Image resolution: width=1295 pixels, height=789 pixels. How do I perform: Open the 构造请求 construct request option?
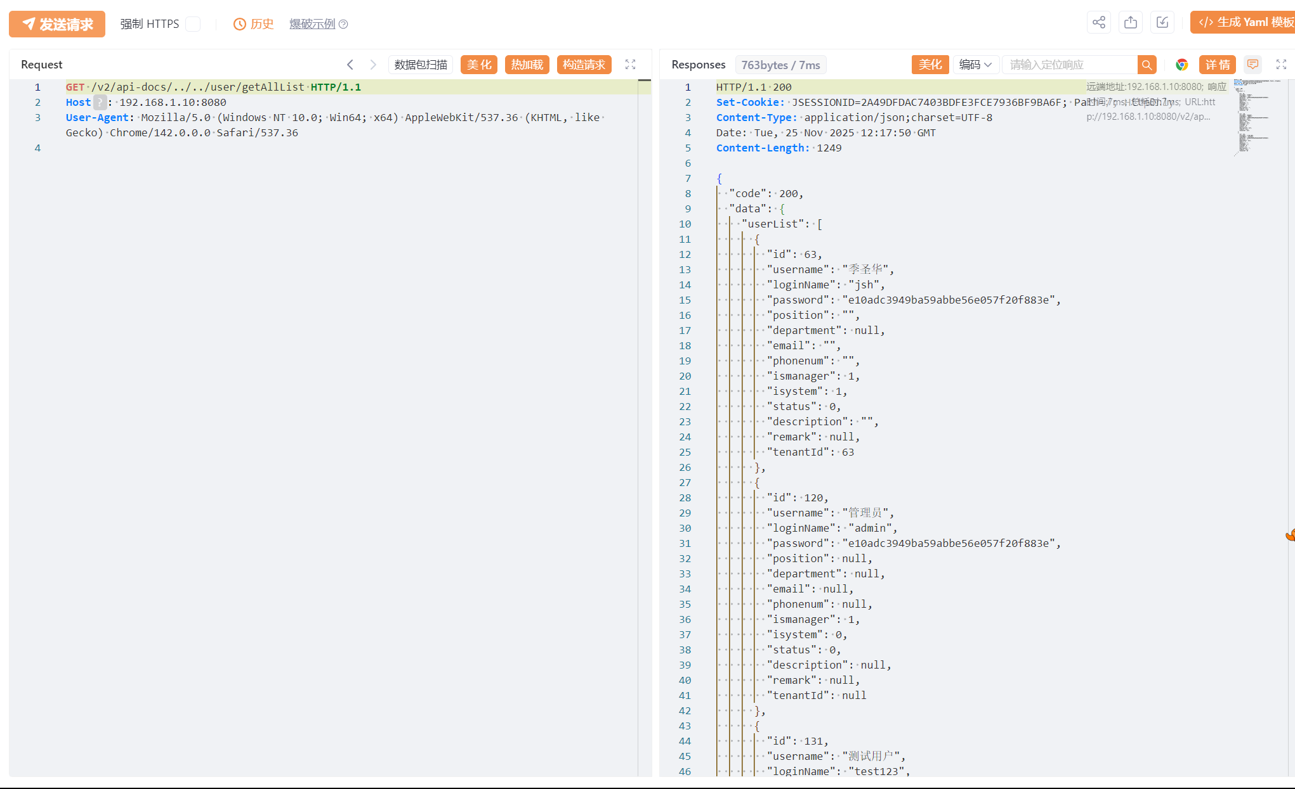tap(584, 65)
